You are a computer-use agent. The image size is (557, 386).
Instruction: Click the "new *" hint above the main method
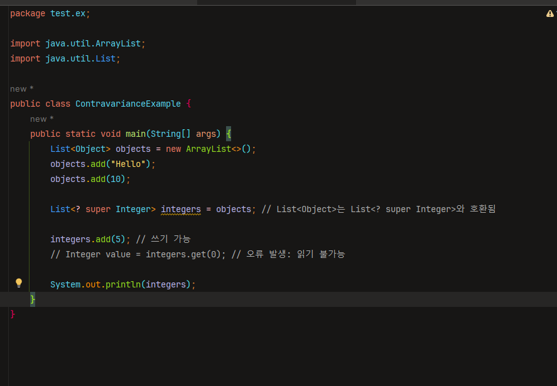[42, 119]
